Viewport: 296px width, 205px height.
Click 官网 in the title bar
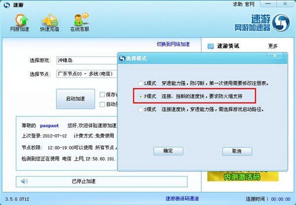click(250, 4)
